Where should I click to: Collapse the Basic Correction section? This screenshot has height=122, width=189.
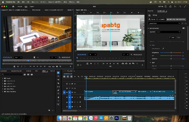[x=148, y=28]
